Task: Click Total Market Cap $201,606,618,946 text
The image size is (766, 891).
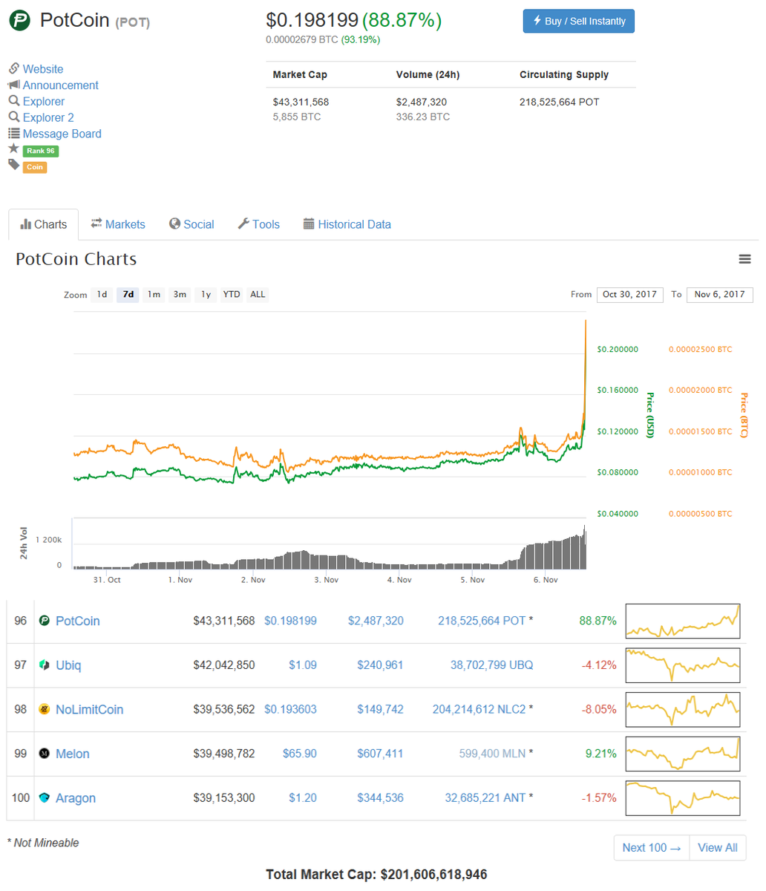Action: click(x=376, y=875)
